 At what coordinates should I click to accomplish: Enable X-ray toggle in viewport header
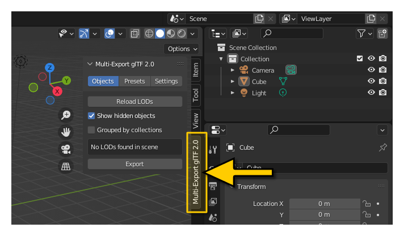135,34
